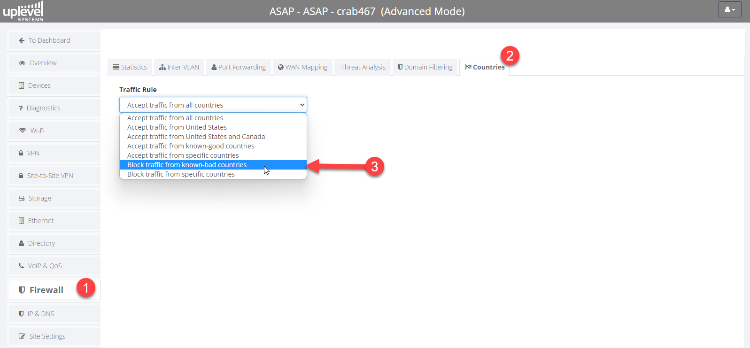Click the Countries flag icon
This screenshot has height=348, width=750.
coord(468,67)
